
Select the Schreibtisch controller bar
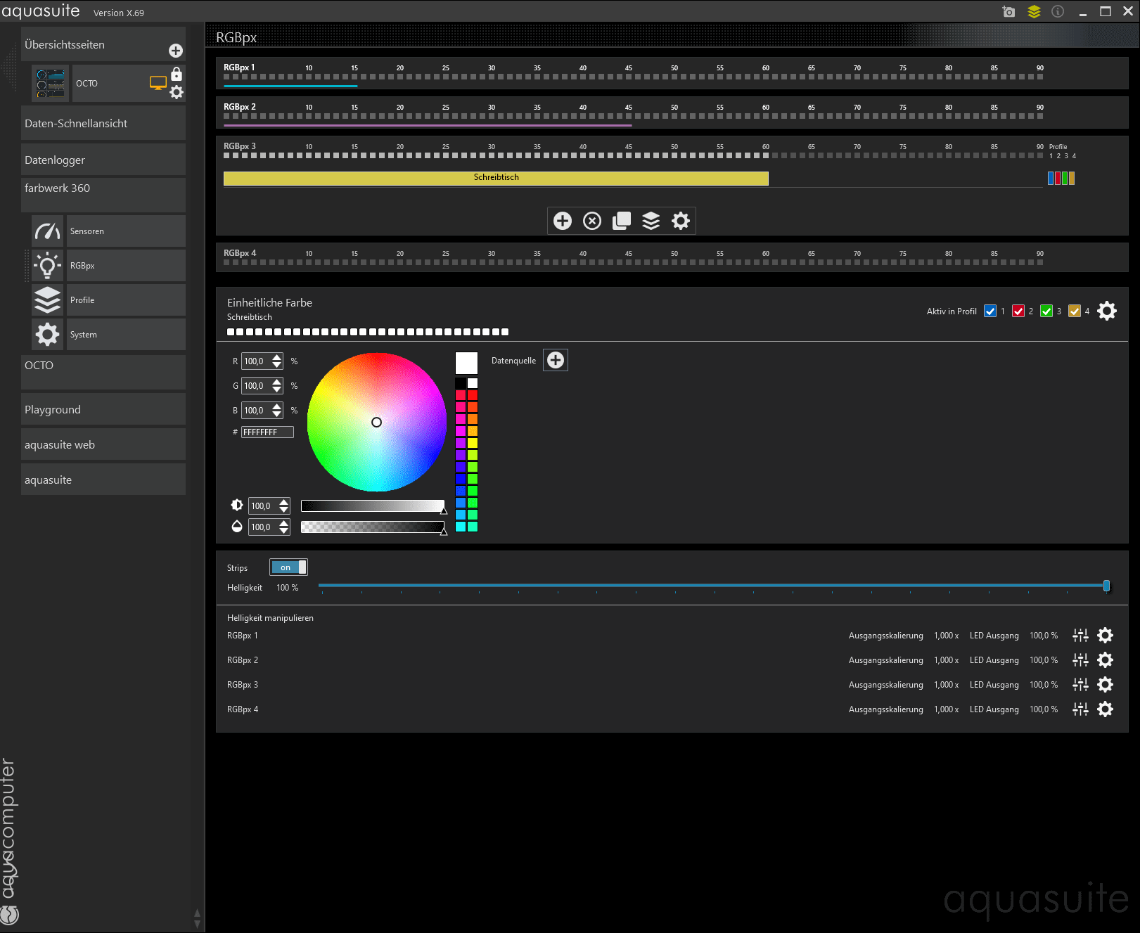click(496, 178)
